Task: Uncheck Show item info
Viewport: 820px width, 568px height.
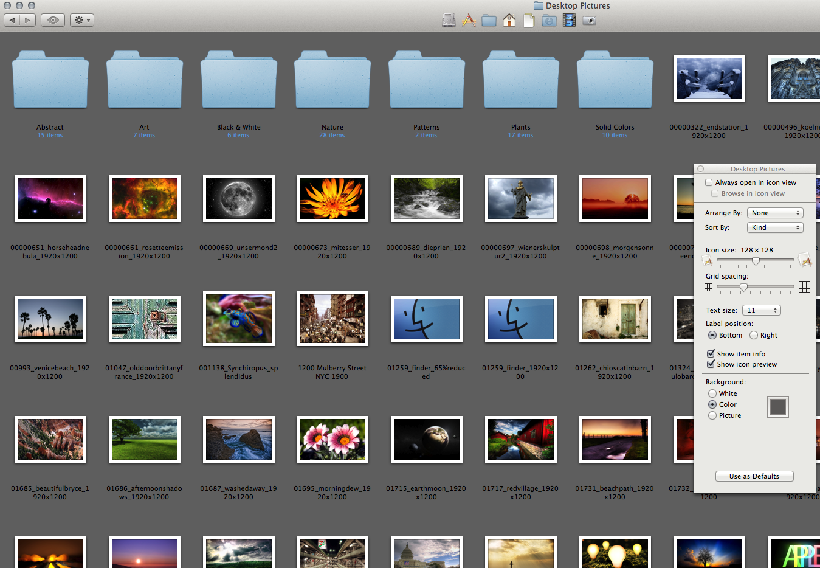Action: click(x=711, y=353)
